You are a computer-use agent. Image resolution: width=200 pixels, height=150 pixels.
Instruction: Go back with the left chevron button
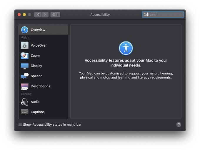pos(38,14)
